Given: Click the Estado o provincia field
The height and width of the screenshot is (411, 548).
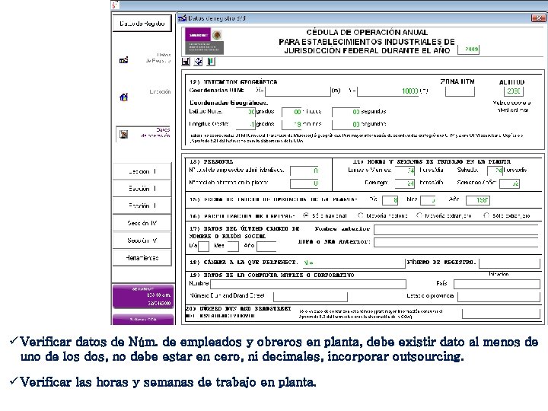Looking at the screenshot, I should point(499,297).
